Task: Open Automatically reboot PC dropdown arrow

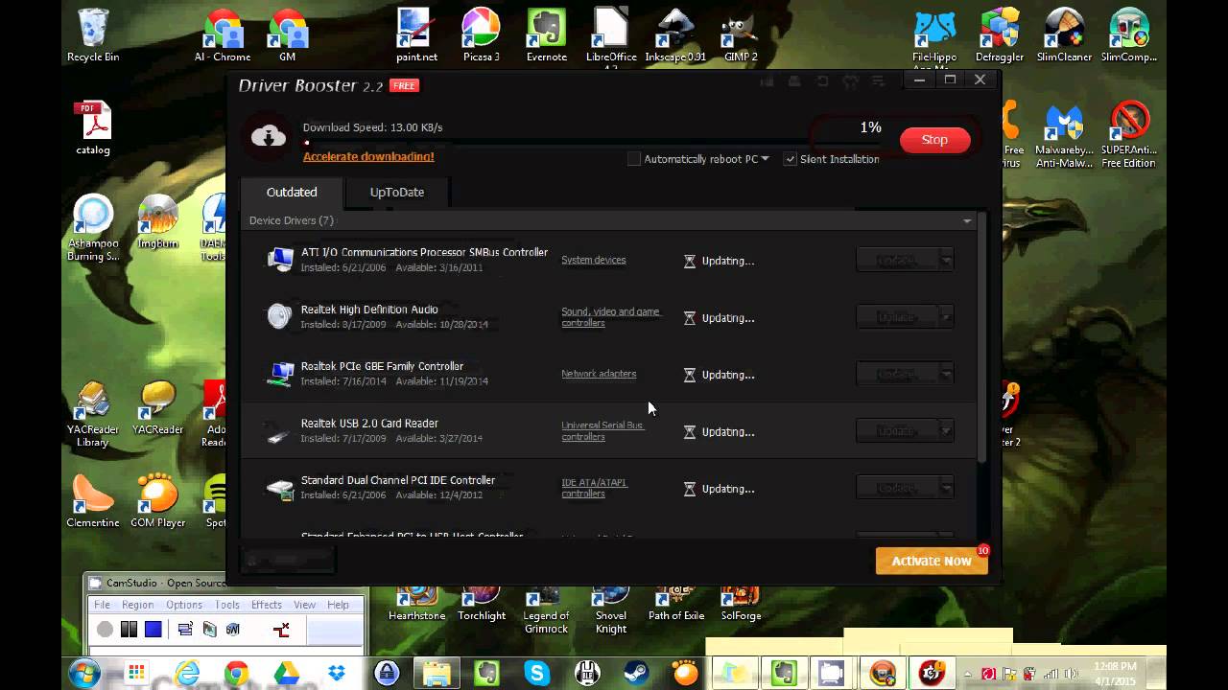Action: (765, 159)
